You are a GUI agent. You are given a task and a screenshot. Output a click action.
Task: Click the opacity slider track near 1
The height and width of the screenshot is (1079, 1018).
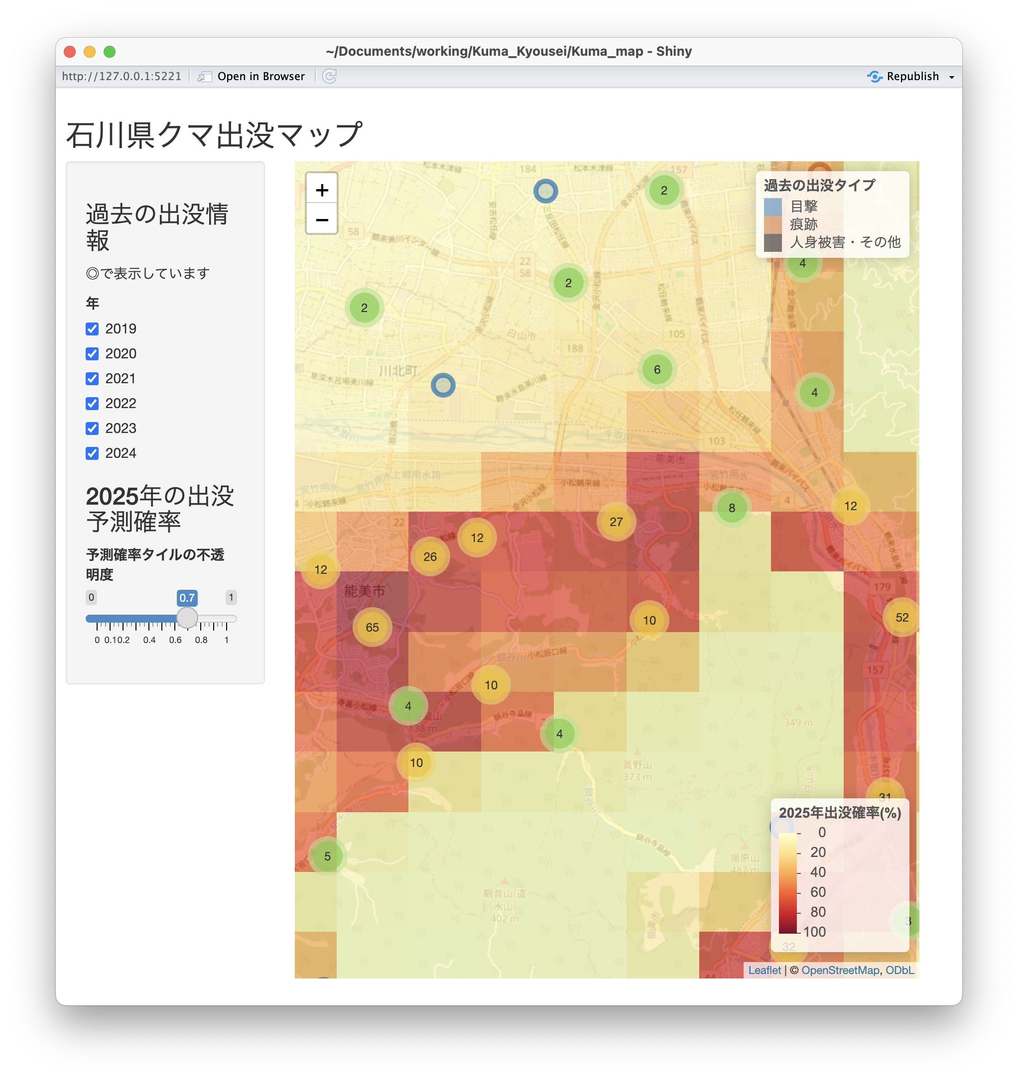click(x=232, y=618)
